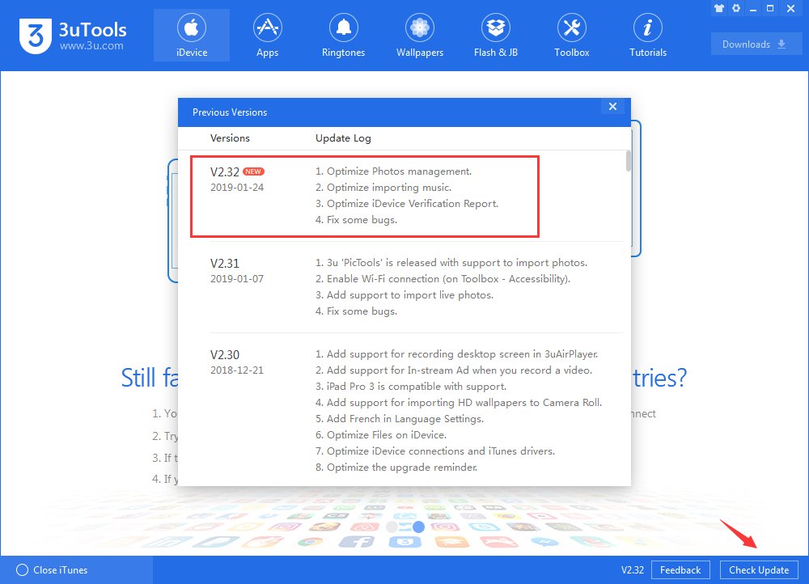Open settings gear in title bar

click(x=735, y=8)
